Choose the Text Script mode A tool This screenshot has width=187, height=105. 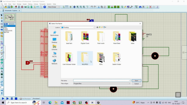click(2, 71)
